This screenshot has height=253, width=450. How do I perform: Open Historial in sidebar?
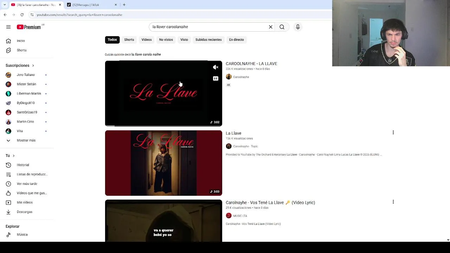click(23, 165)
